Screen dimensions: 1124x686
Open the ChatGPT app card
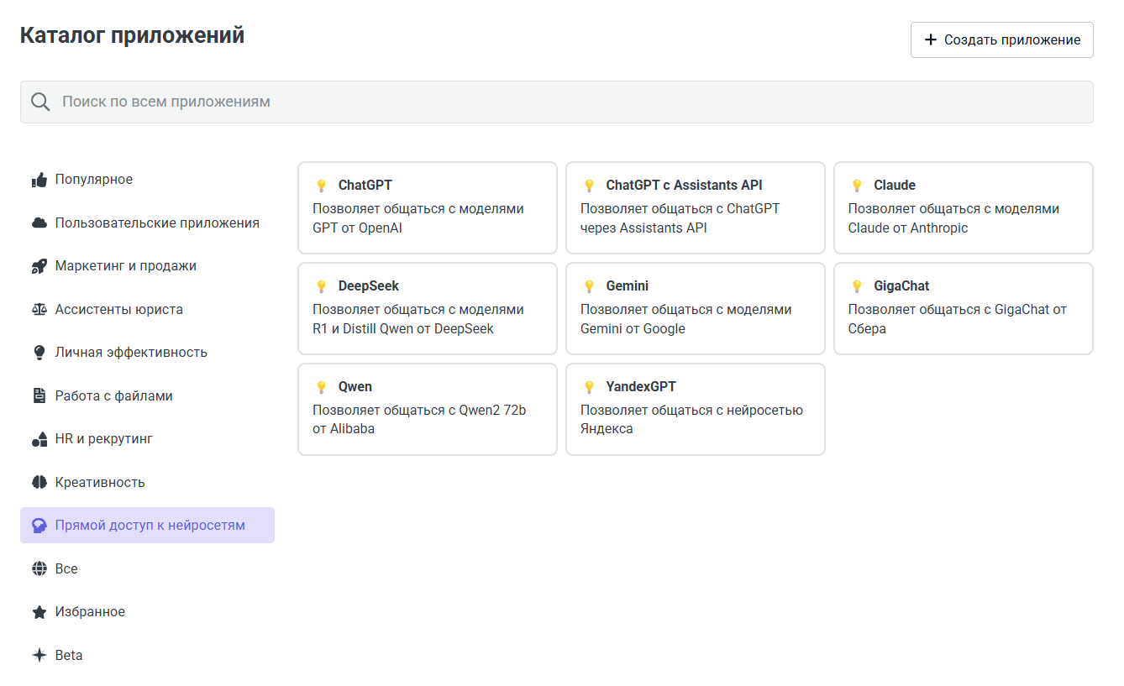pyautogui.click(x=427, y=207)
